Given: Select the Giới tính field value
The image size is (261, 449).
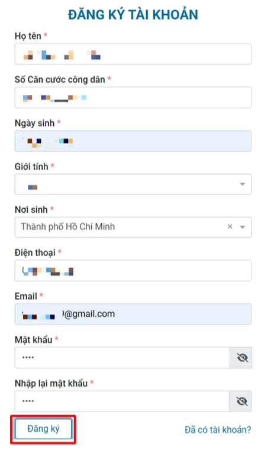Looking at the screenshot, I should pos(133,184).
